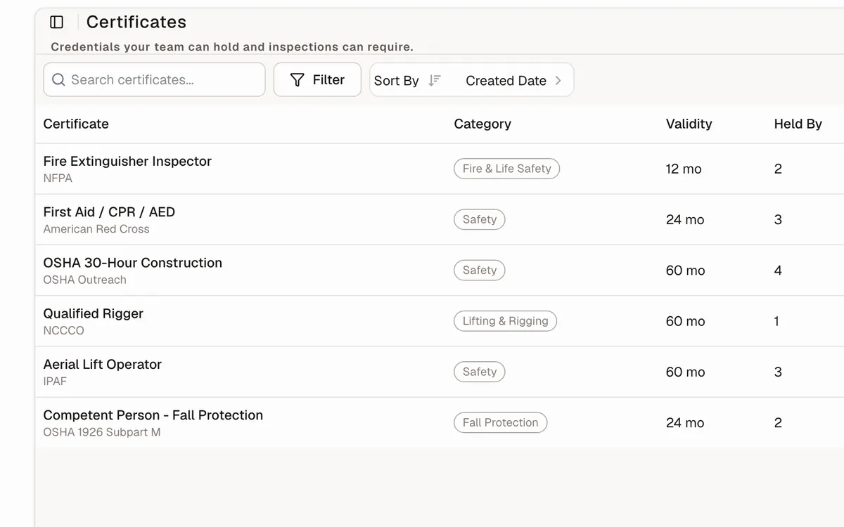Click the IPAF issuer text

coord(56,382)
